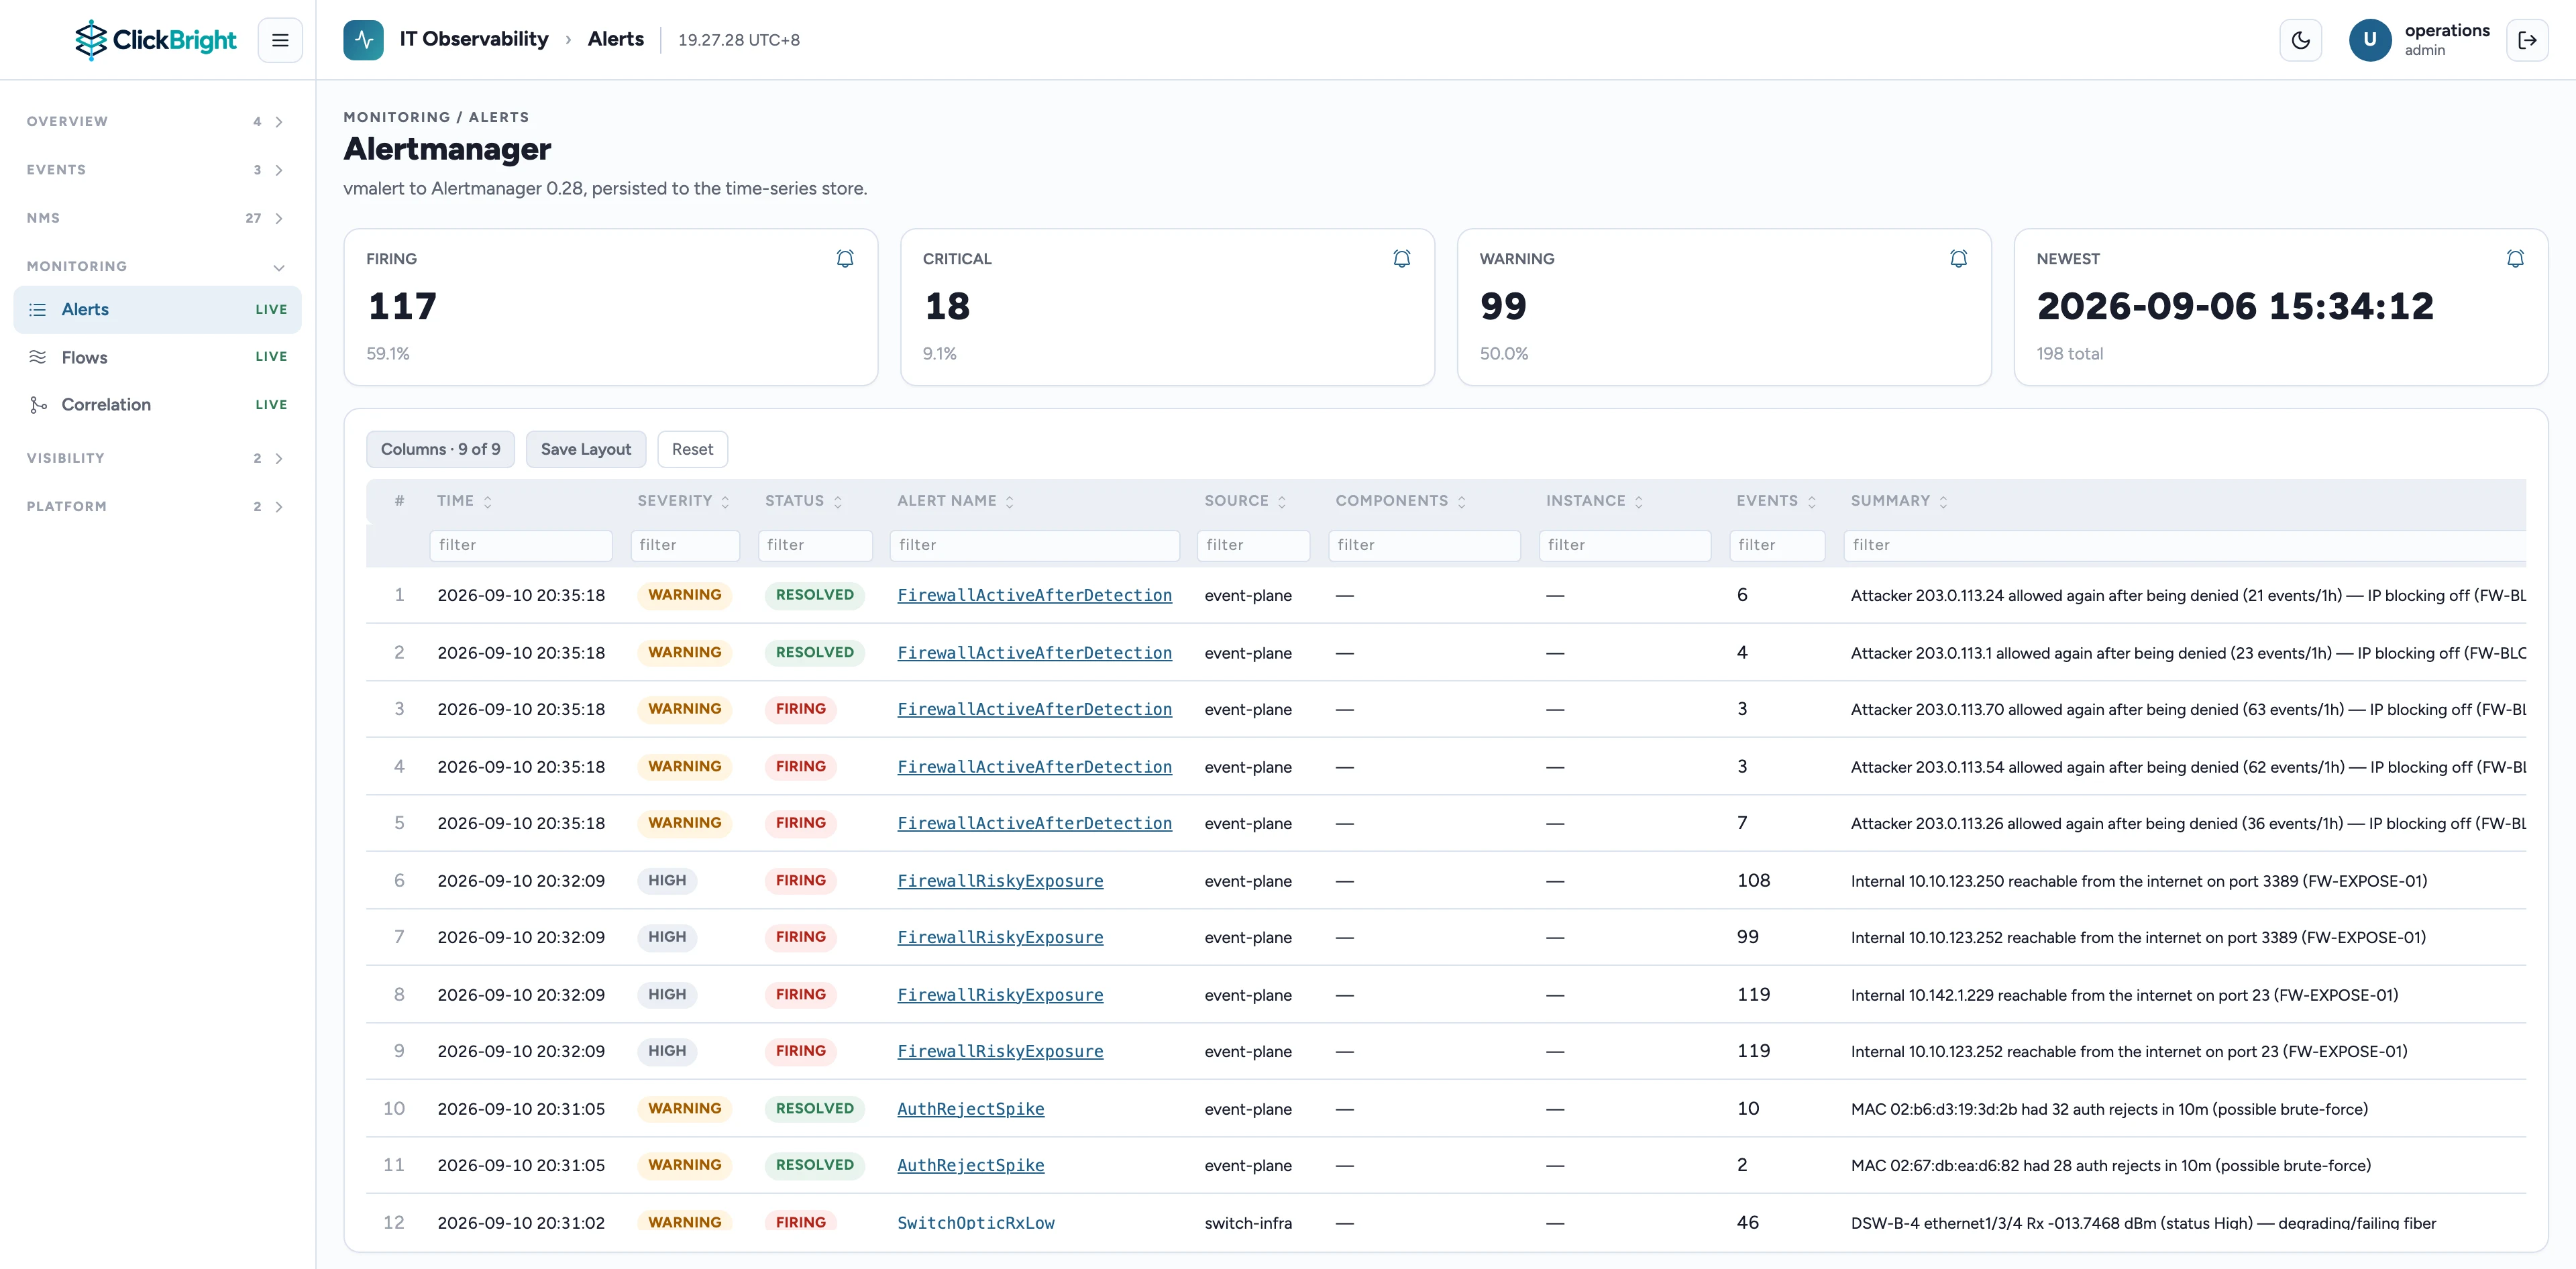
Task: Click the WARNING badge in row 5
Action: click(x=684, y=823)
